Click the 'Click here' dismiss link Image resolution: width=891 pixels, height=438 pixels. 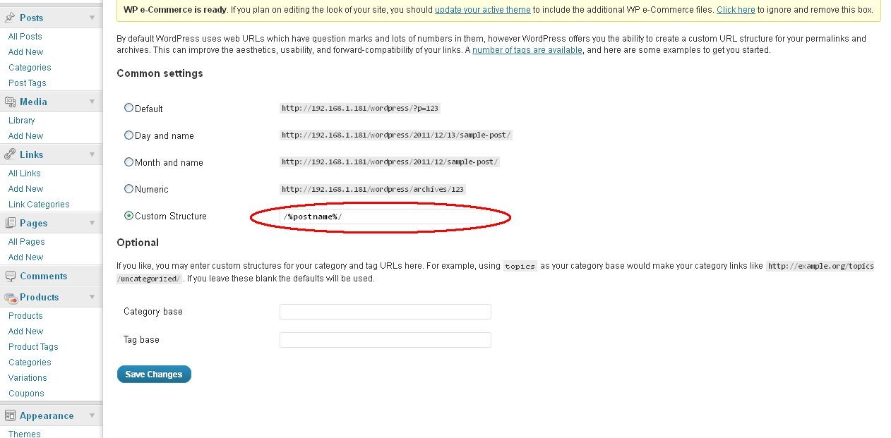tap(736, 10)
